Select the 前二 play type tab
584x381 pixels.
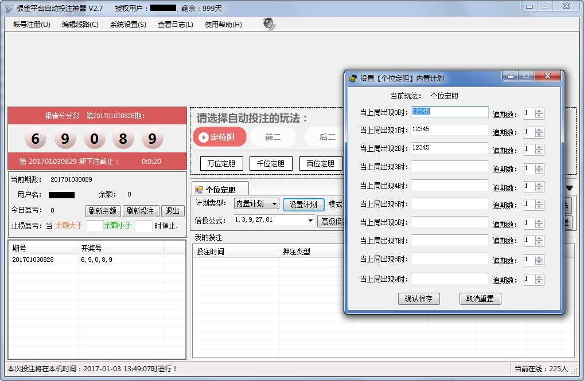[273, 137]
